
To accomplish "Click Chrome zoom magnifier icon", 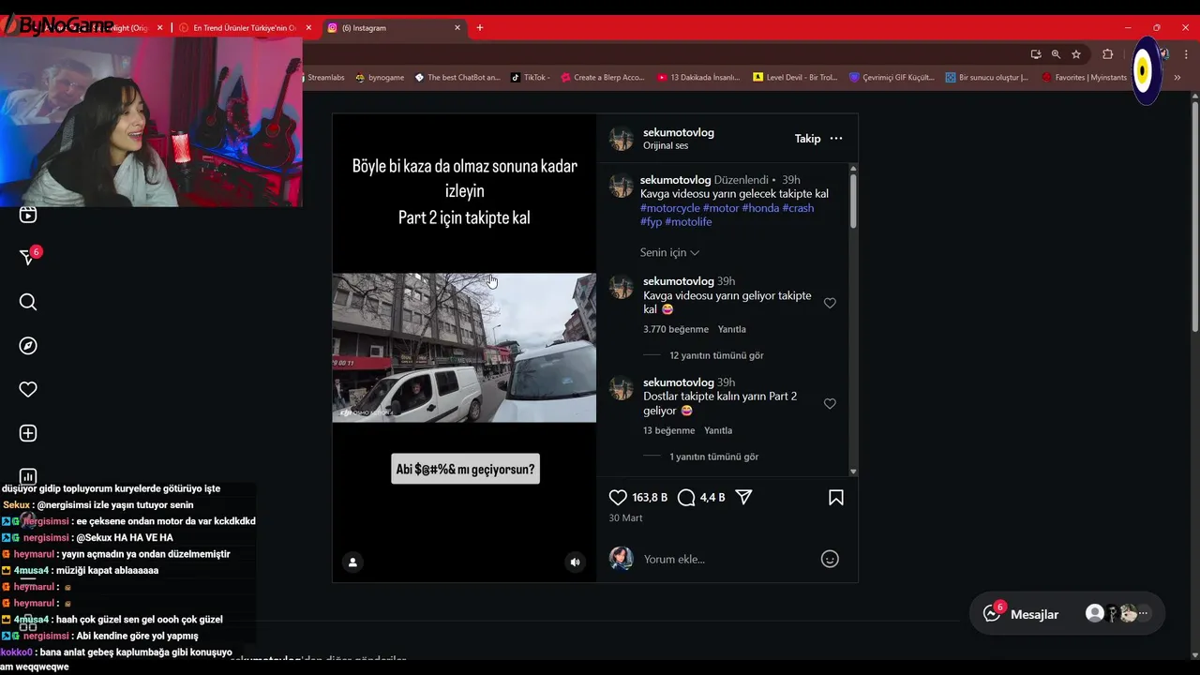I will tap(1056, 54).
